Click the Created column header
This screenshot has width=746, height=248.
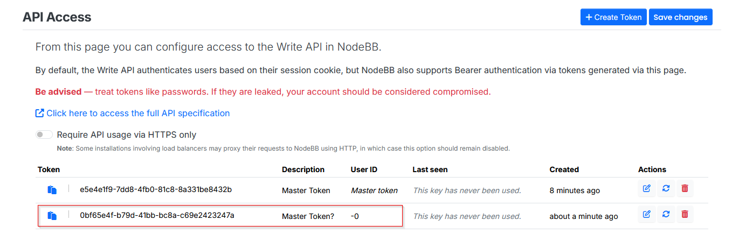coord(564,169)
